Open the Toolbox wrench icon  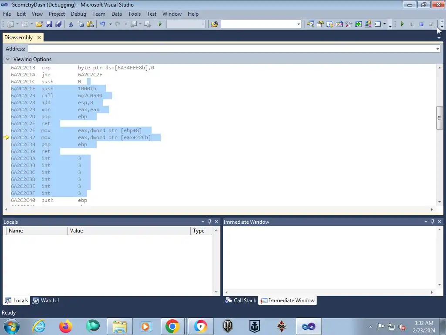pos(349,24)
